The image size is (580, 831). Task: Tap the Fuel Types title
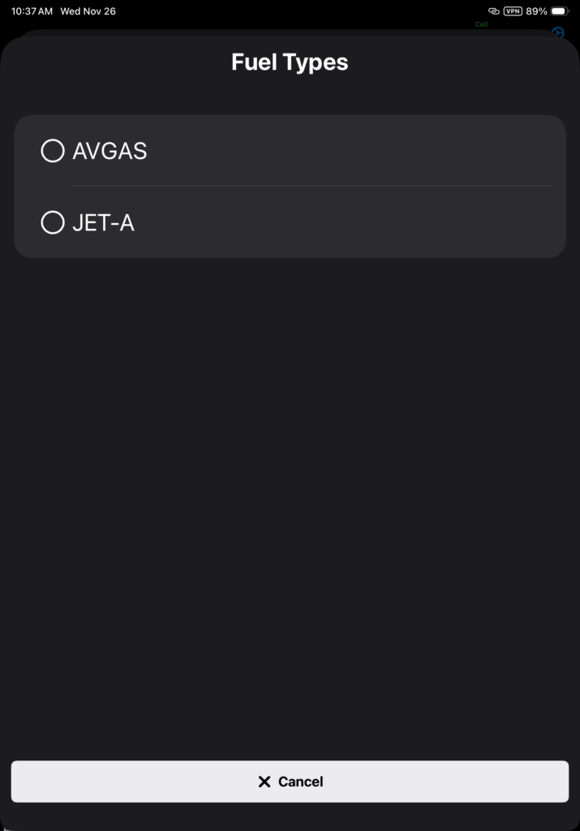pyautogui.click(x=290, y=62)
